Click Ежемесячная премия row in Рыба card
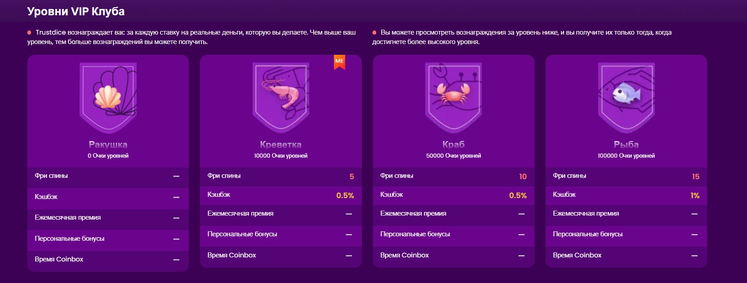The width and height of the screenshot is (747, 283). [626, 214]
